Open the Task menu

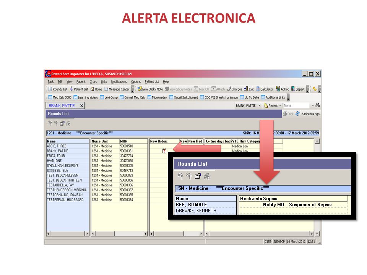pos(50,82)
